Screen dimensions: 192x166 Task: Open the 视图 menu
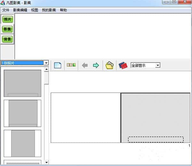pyautogui.click(x=35, y=10)
